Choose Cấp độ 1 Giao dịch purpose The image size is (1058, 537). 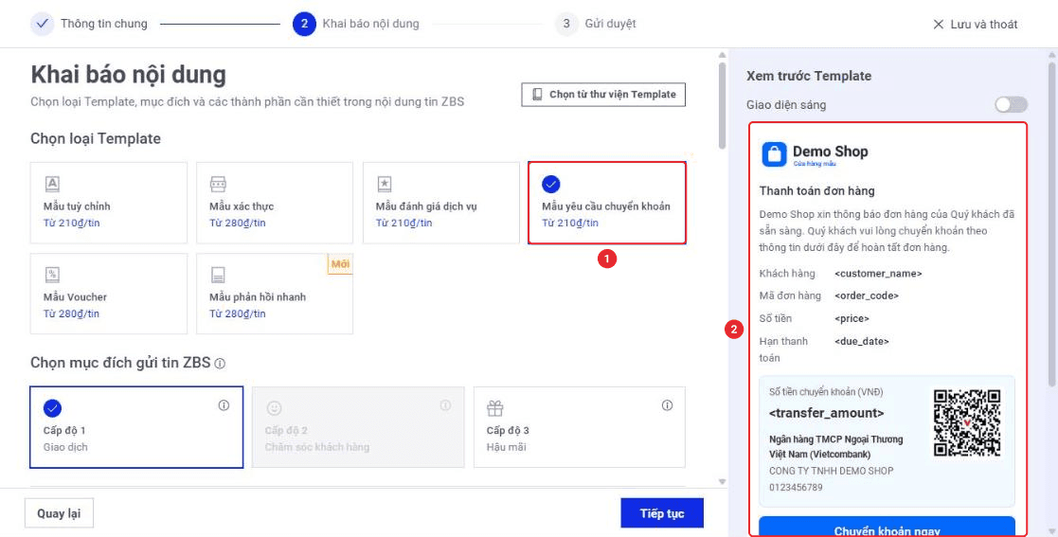point(136,427)
